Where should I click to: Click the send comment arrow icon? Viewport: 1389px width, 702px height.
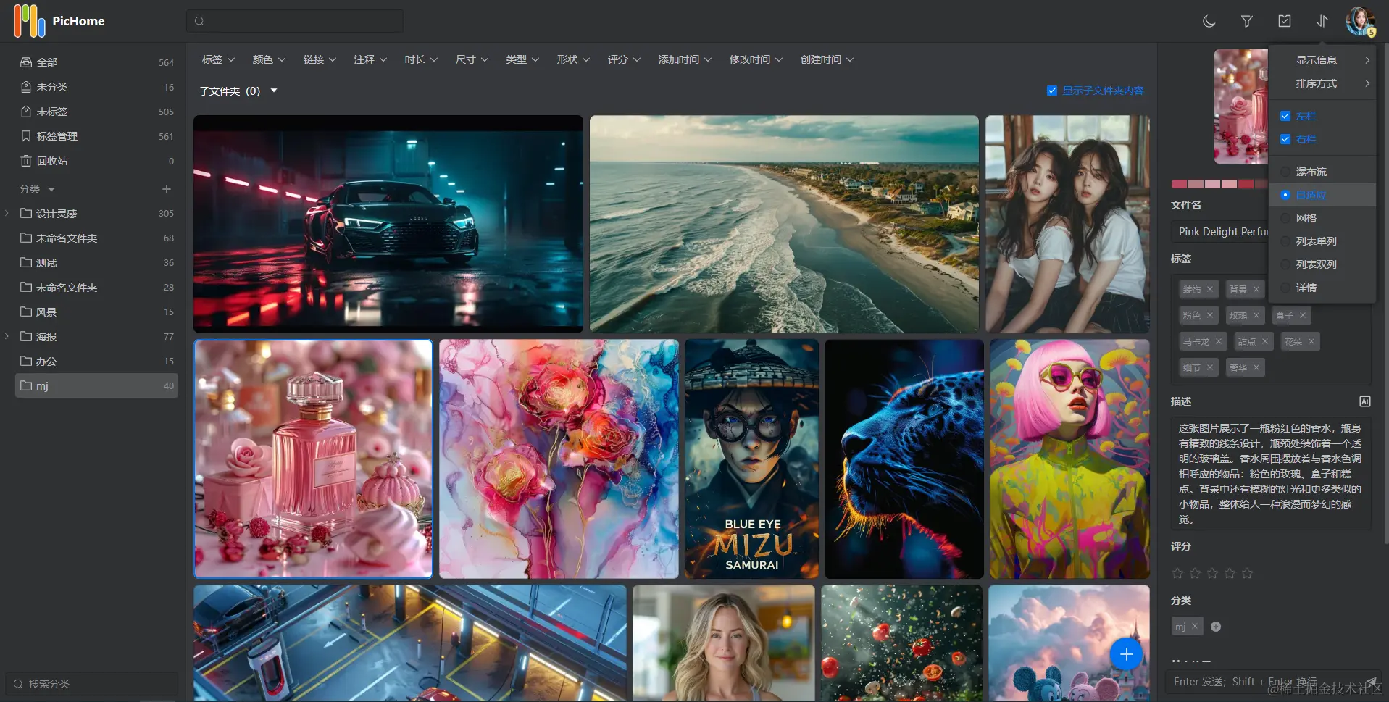click(1371, 682)
